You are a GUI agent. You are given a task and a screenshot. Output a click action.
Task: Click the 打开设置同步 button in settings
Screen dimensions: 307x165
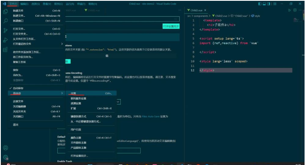point(171,26)
